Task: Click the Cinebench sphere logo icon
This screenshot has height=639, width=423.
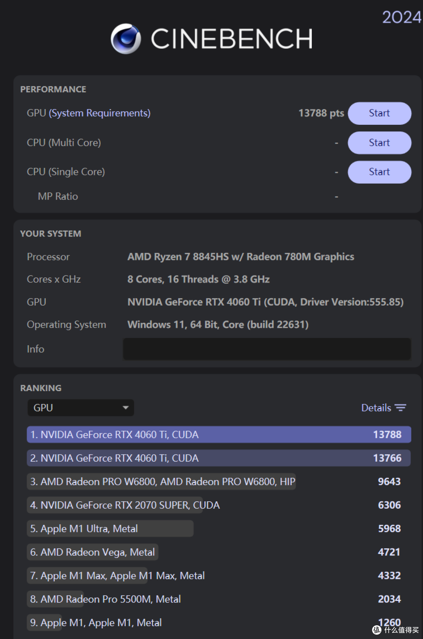Action: [x=126, y=39]
